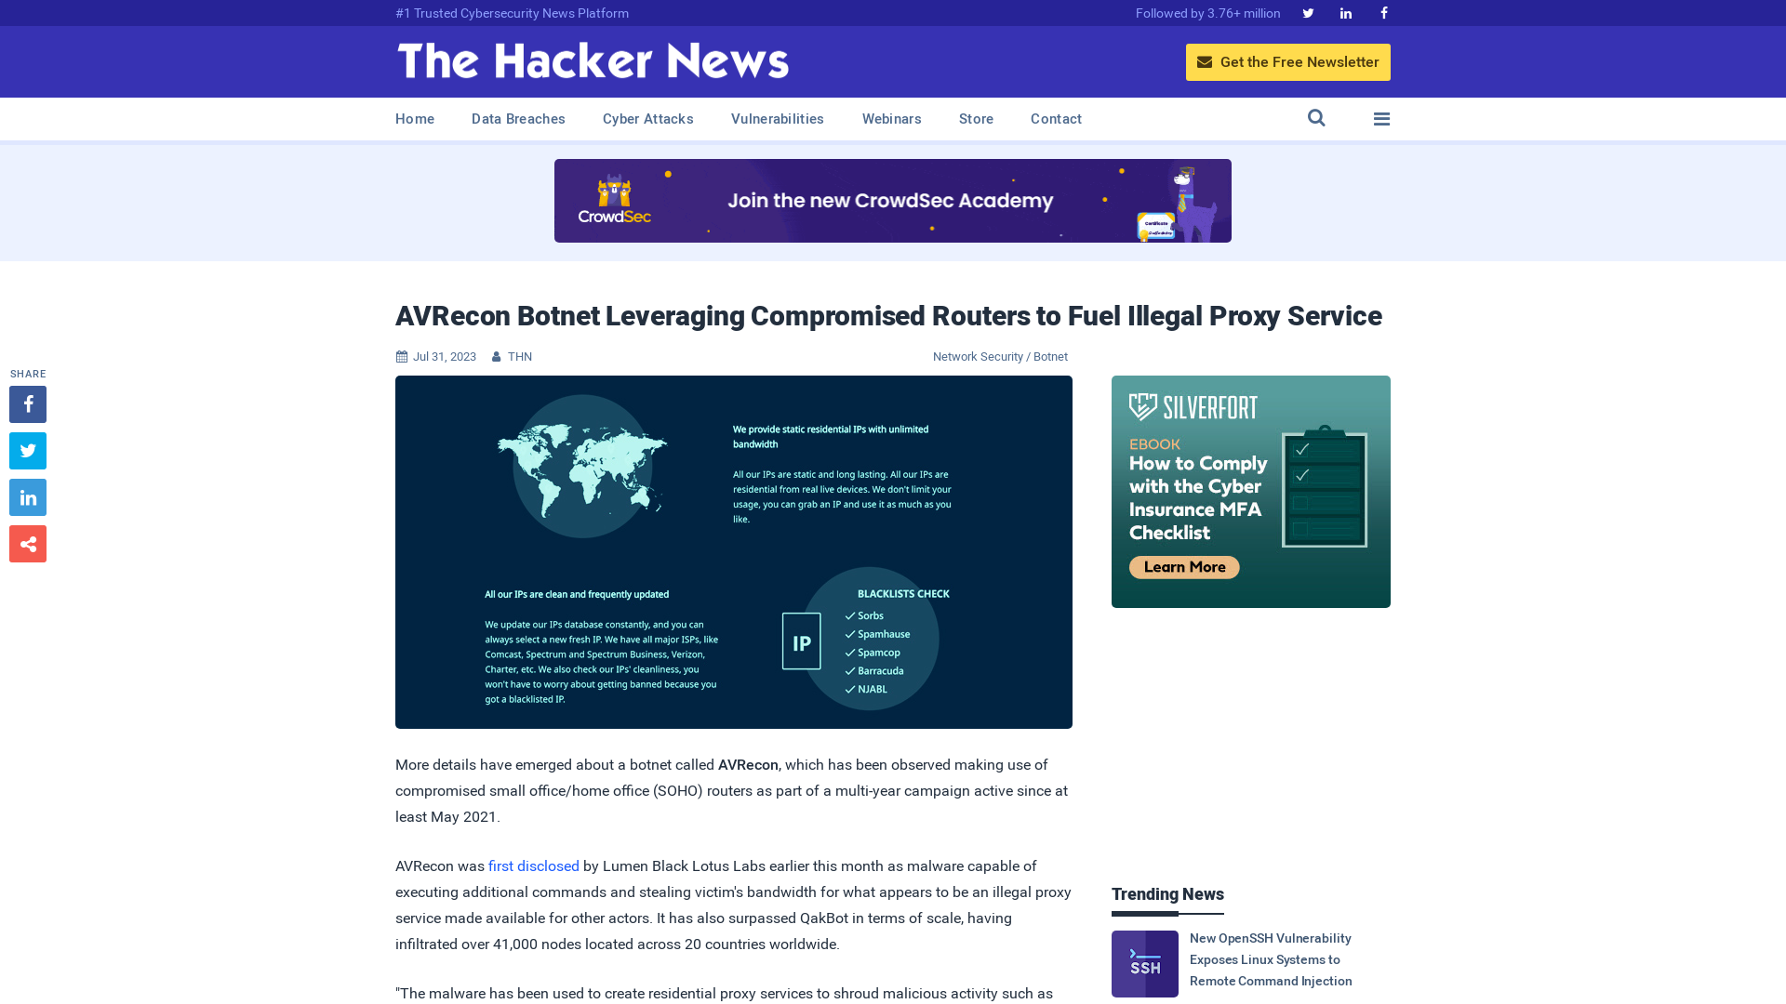Click the Facebook share icon on sidebar
This screenshot has width=1786, height=1004.
27,403
